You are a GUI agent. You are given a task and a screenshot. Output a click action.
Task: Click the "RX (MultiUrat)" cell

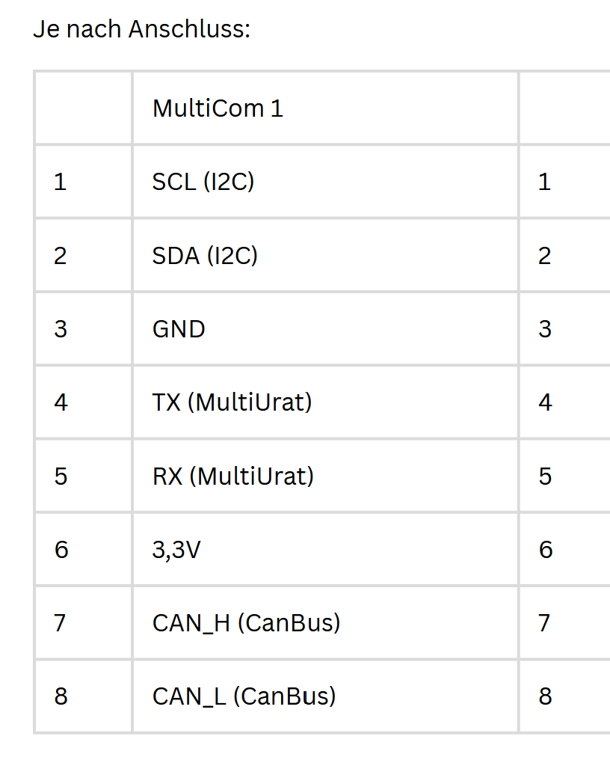pyautogui.click(x=233, y=476)
